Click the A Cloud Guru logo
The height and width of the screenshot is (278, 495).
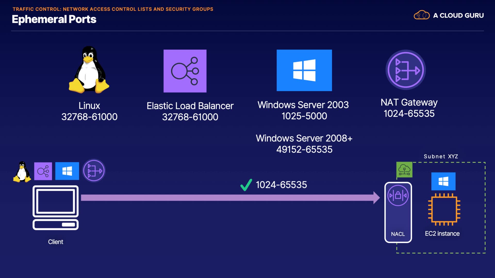[449, 15]
